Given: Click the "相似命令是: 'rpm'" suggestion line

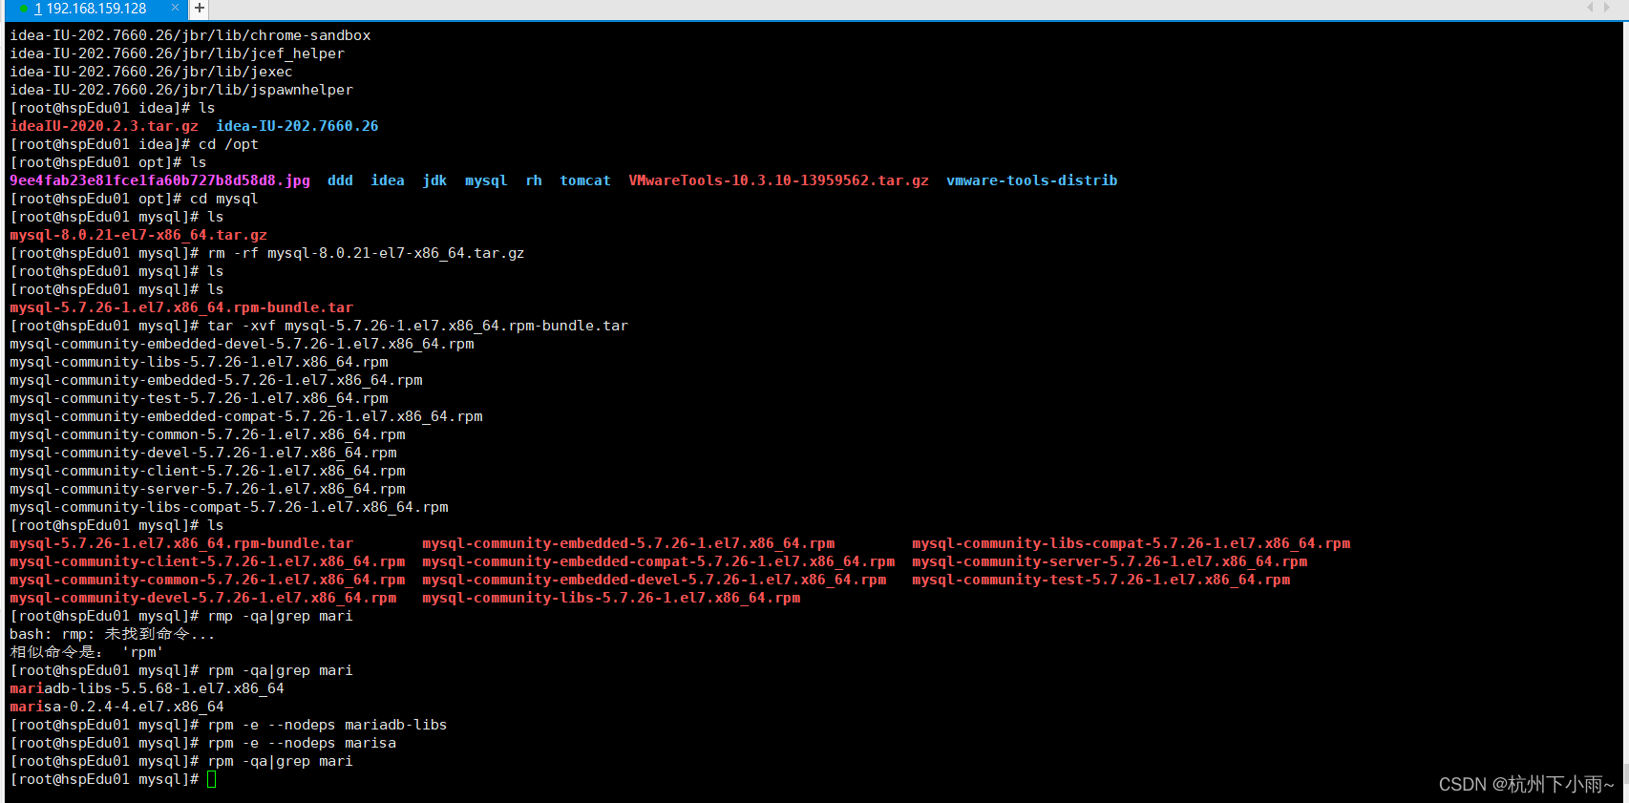Looking at the screenshot, I should coord(87,652).
